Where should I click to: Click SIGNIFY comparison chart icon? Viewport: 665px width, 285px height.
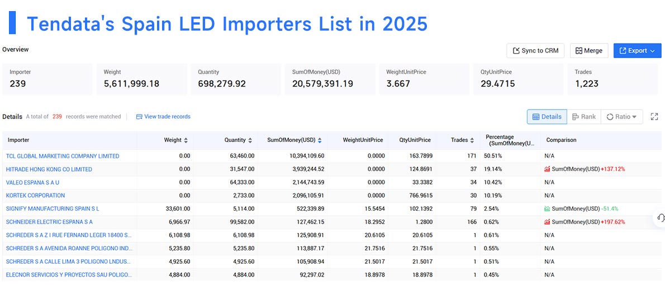547,208
